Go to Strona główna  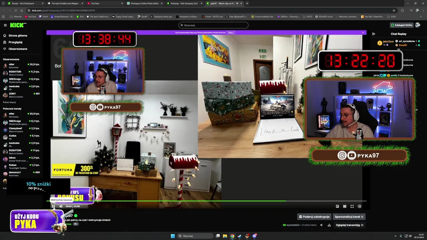click(x=15, y=35)
